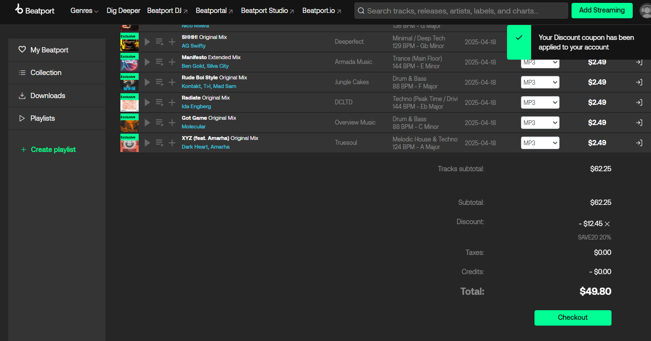Screen dimensions: 651x341
Task: Click the Add Streaming button
Action: click(x=602, y=10)
